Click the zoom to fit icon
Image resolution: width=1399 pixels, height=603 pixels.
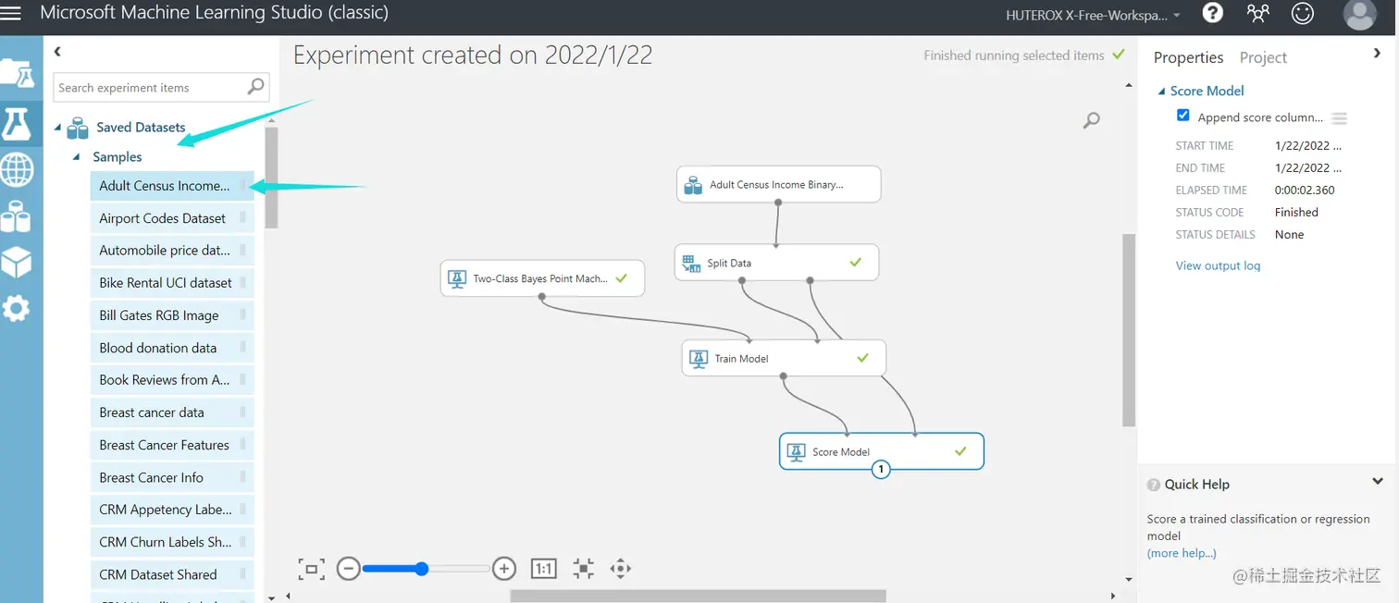tap(311, 569)
